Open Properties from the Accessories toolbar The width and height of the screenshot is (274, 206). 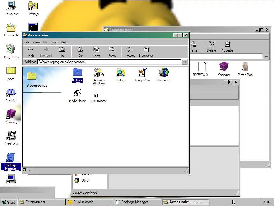(x=146, y=52)
